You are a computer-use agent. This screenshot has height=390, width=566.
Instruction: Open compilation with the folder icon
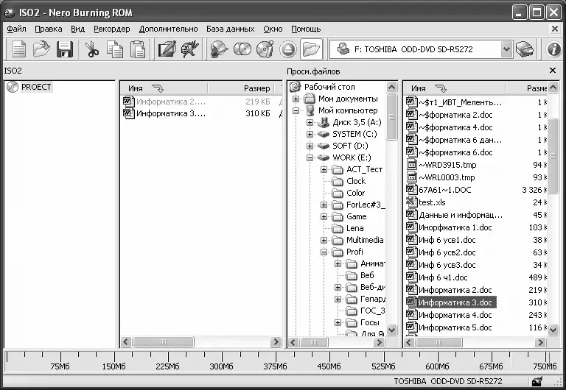point(41,49)
